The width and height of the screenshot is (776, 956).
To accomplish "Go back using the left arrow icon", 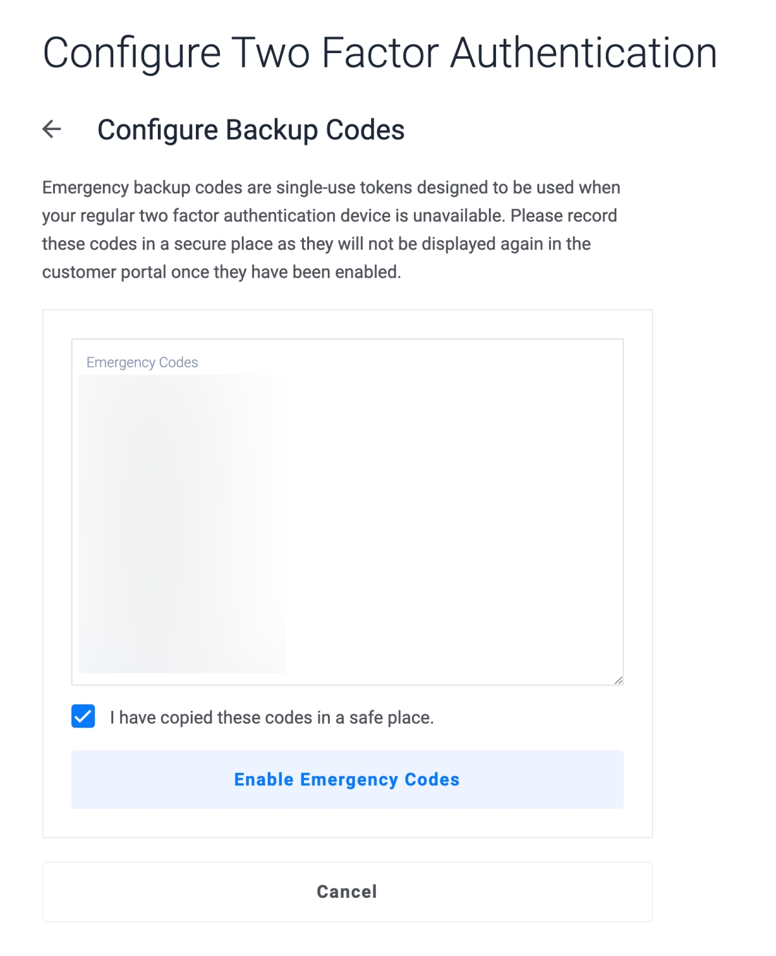I will click(x=52, y=129).
